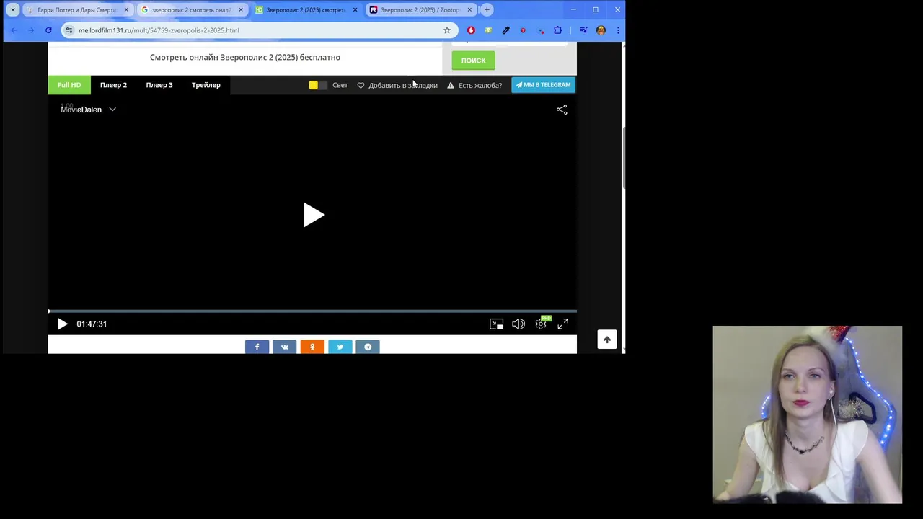Reload the current page
The height and width of the screenshot is (519, 923).
[x=48, y=30]
